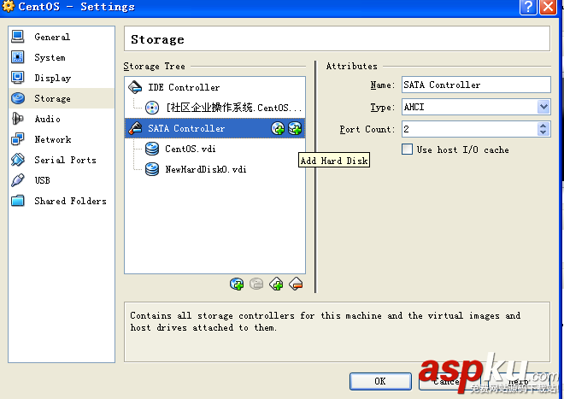The height and width of the screenshot is (399, 564).
Task: Click Remove Controller button below tree
Action: pyautogui.click(x=296, y=285)
